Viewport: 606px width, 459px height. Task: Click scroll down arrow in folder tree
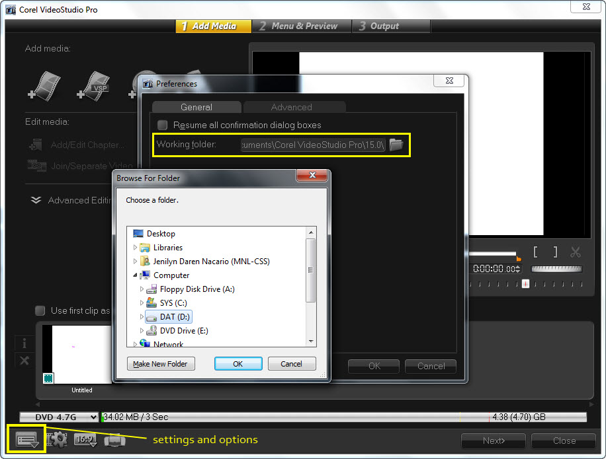point(311,341)
